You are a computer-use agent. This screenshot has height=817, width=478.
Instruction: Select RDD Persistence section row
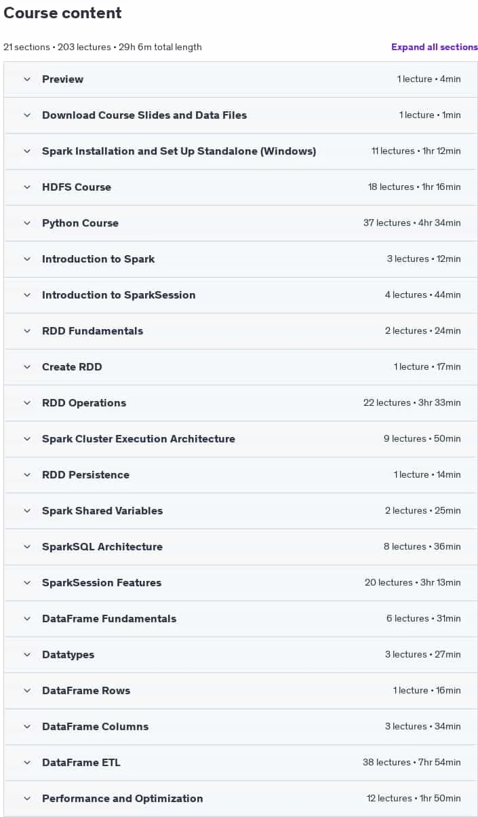241,475
